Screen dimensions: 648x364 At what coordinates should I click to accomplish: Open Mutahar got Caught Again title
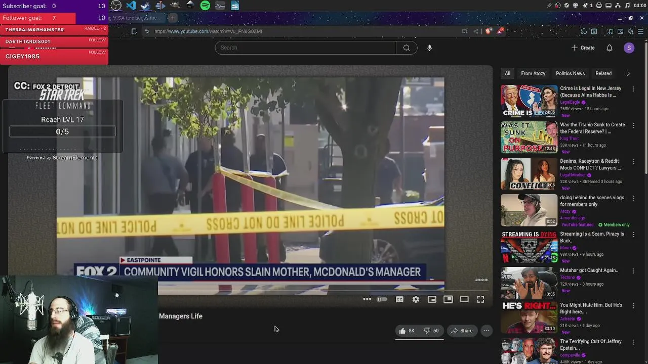pyautogui.click(x=589, y=270)
